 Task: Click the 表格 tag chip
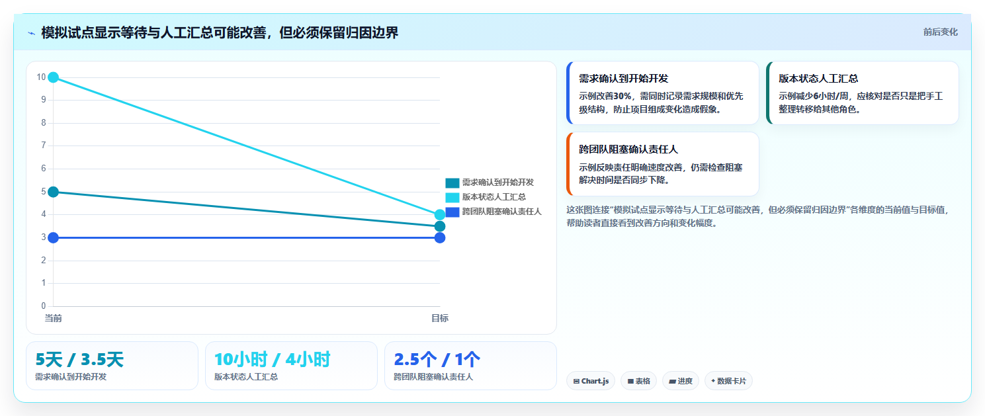click(x=638, y=381)
